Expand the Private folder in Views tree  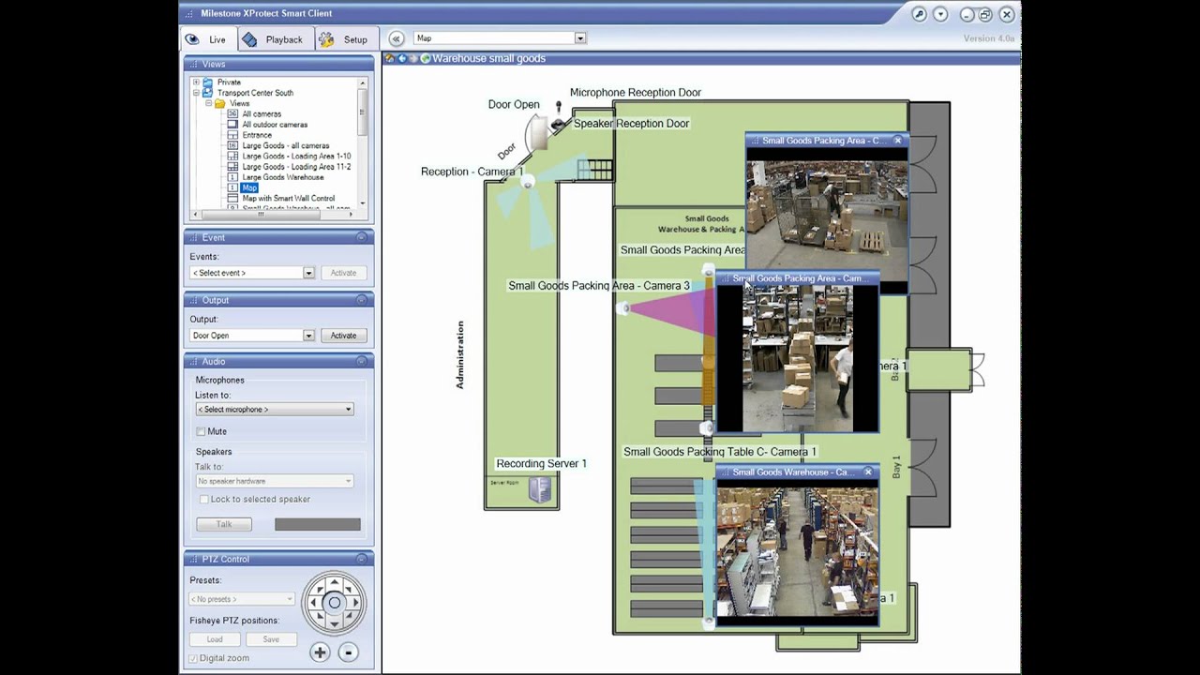coord(196,82)
